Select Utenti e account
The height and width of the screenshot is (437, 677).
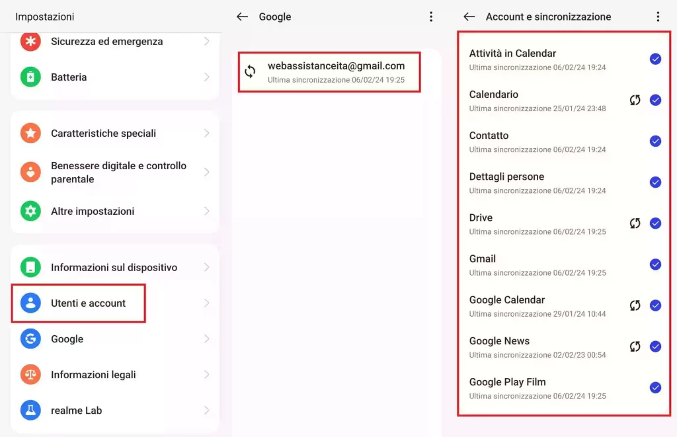pyautogui.click(x=115, y=303)
